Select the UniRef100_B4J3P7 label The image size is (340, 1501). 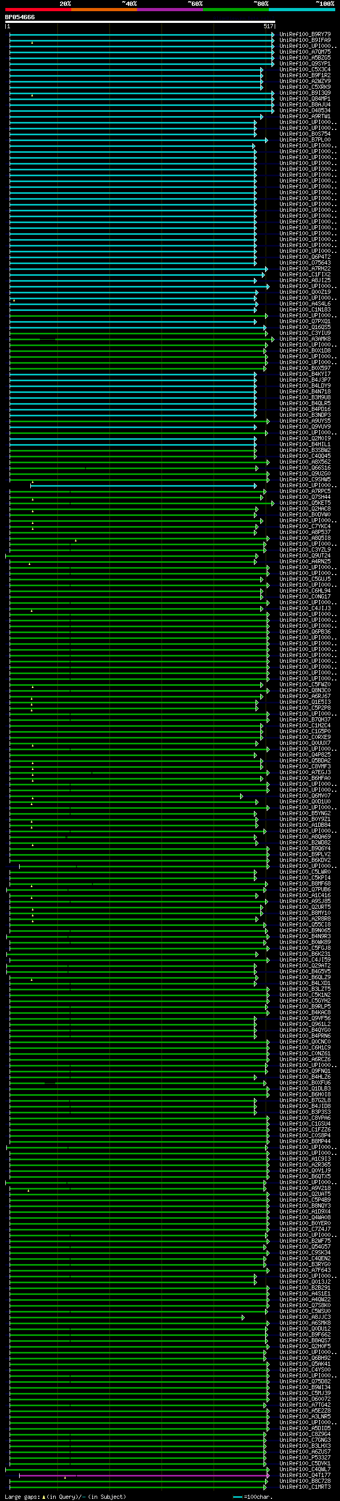point(305,380)
